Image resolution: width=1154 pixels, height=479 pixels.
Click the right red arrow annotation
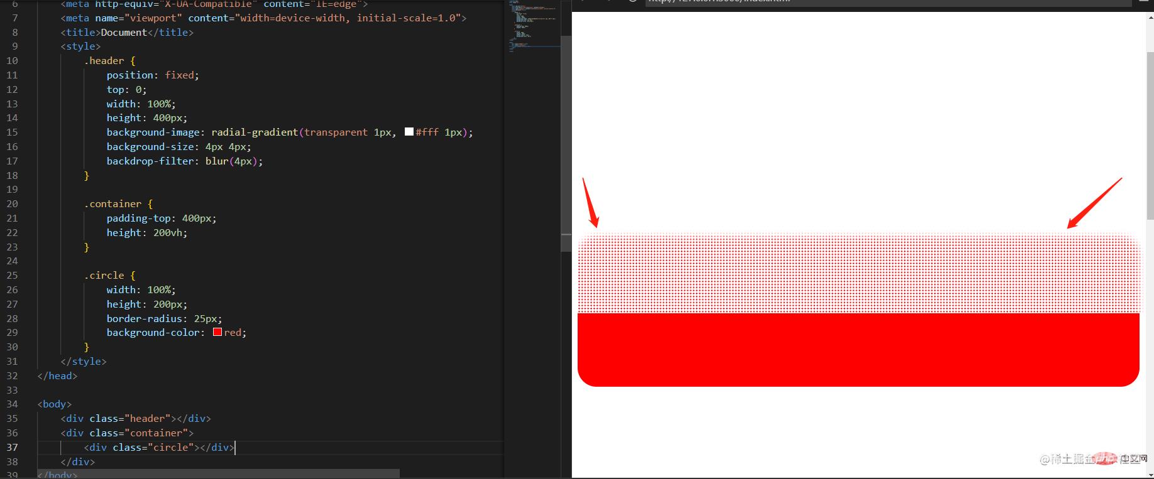(x=1094, y=203)
